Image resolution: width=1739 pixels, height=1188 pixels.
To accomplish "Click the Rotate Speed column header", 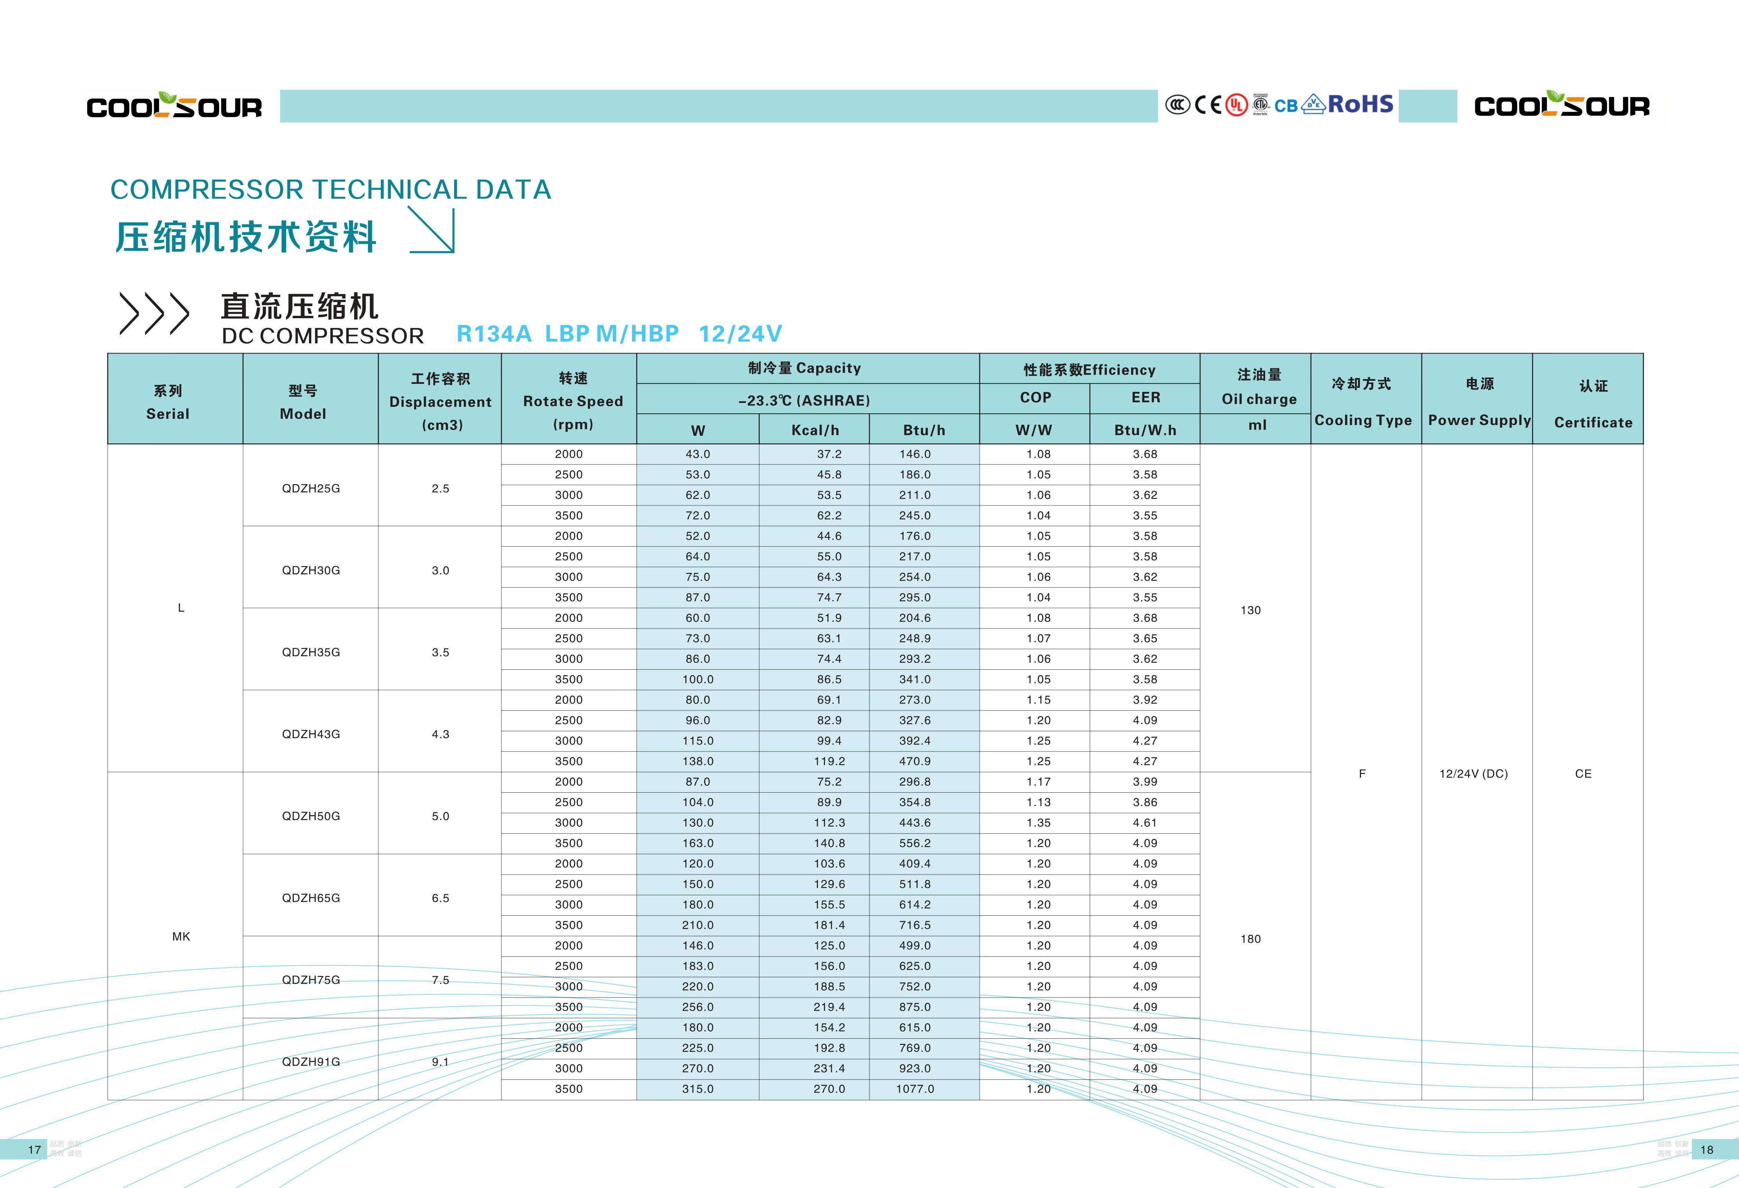I will pyautogui.click(x=573, y=402).
